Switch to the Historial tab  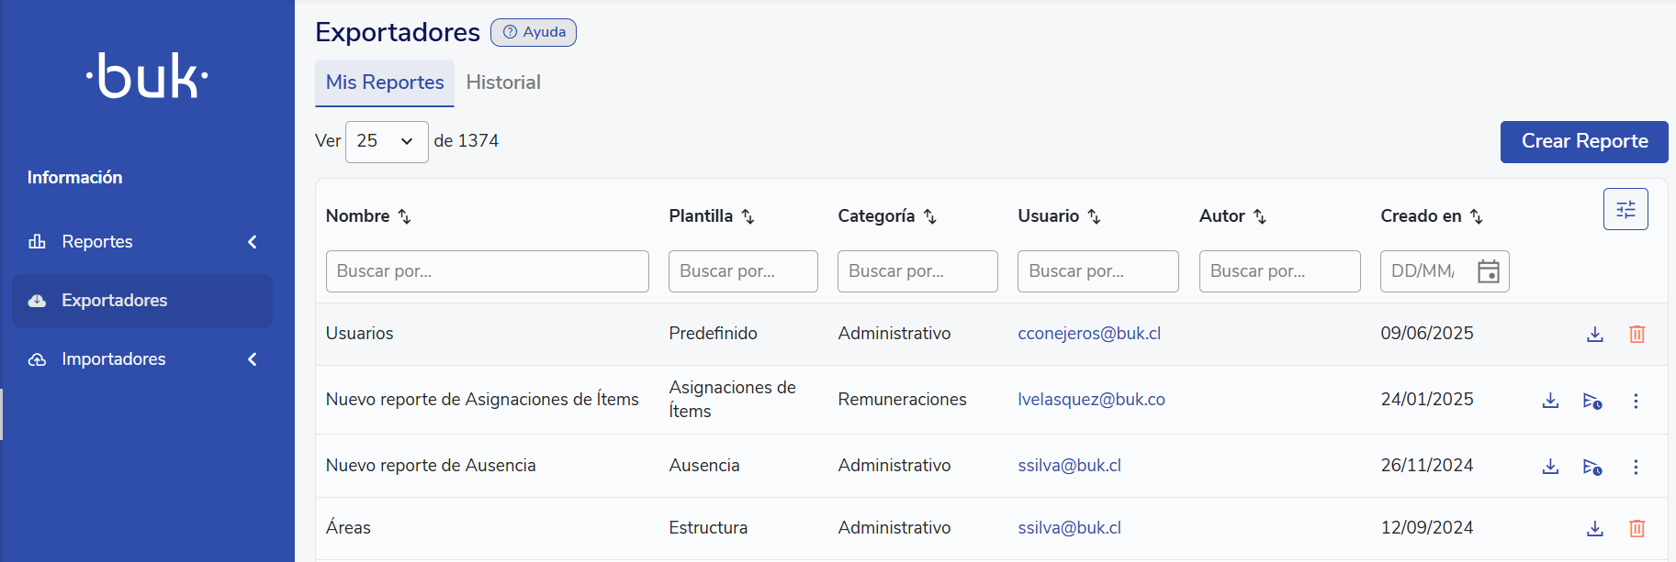[x=503, y=83]
